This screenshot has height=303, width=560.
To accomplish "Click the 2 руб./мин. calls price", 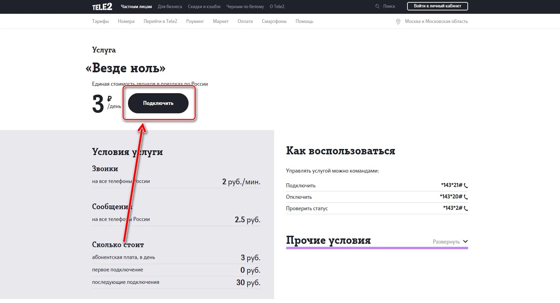I will pyautogui.click(x=241, y=182).
